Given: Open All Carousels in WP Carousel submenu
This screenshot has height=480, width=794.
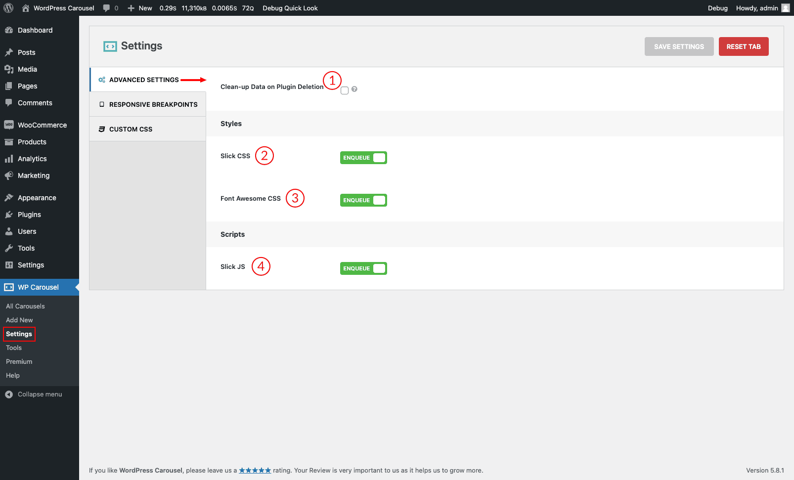Looking at the screenshot, I should pyautogui.click(x=25, y=306).
